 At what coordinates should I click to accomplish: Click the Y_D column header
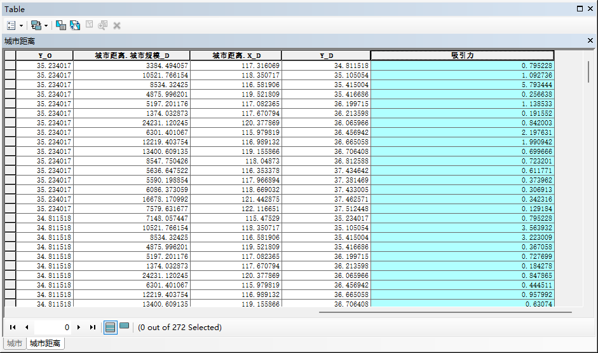click(x=326, y=55)
